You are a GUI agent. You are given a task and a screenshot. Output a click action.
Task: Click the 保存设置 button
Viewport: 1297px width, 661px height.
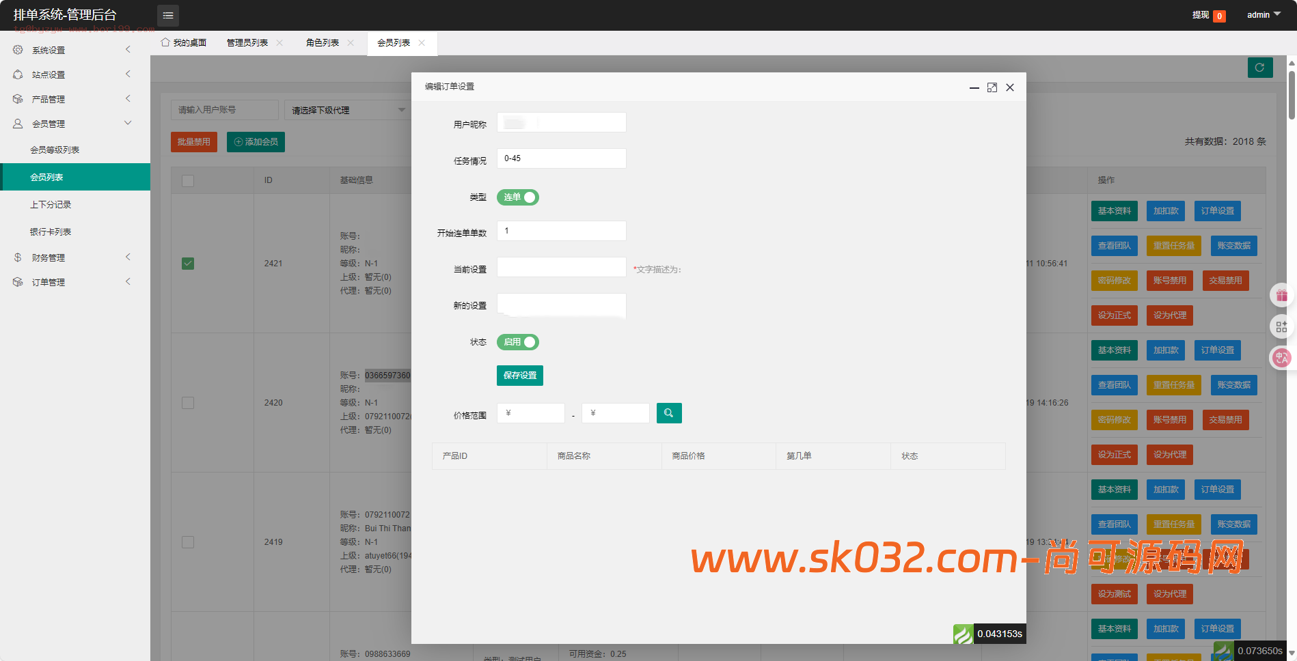click(519, 376)
